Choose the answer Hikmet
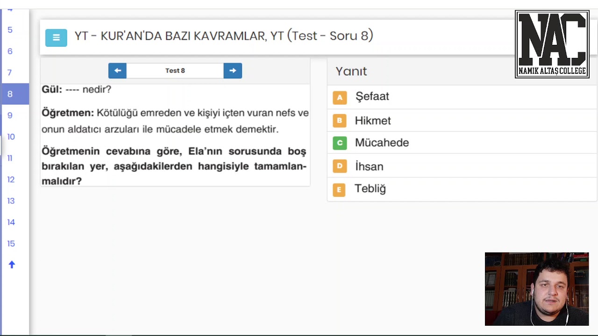Viewport: 598px width, 336px height. 373,120
